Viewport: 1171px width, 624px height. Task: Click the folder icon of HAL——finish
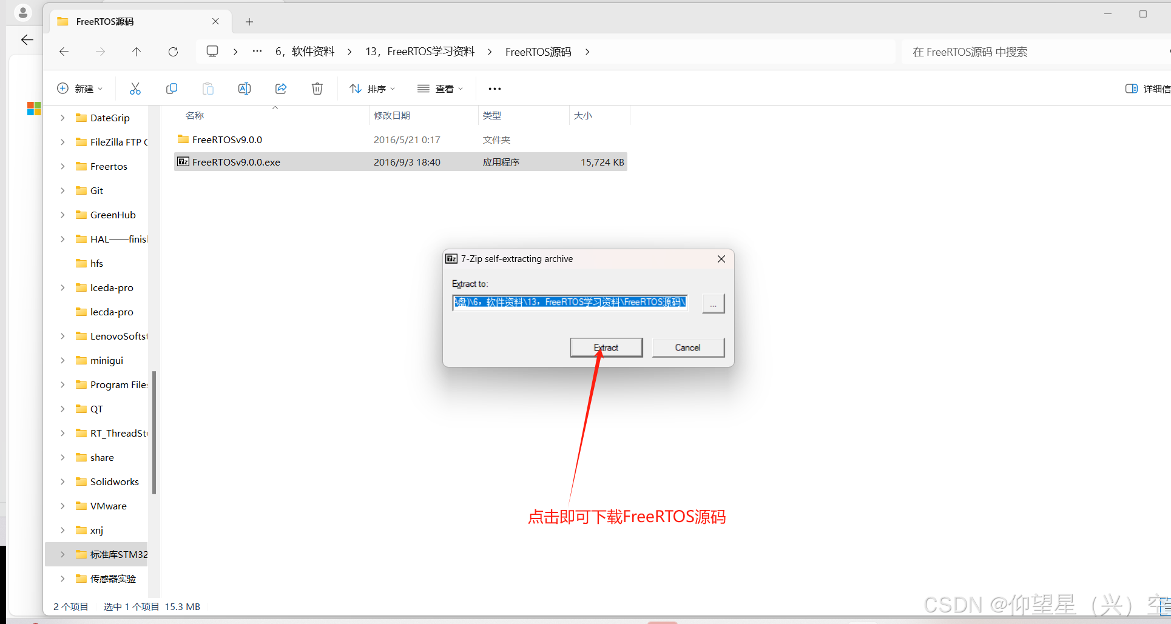pyautogui.click(x=81, y=239)
